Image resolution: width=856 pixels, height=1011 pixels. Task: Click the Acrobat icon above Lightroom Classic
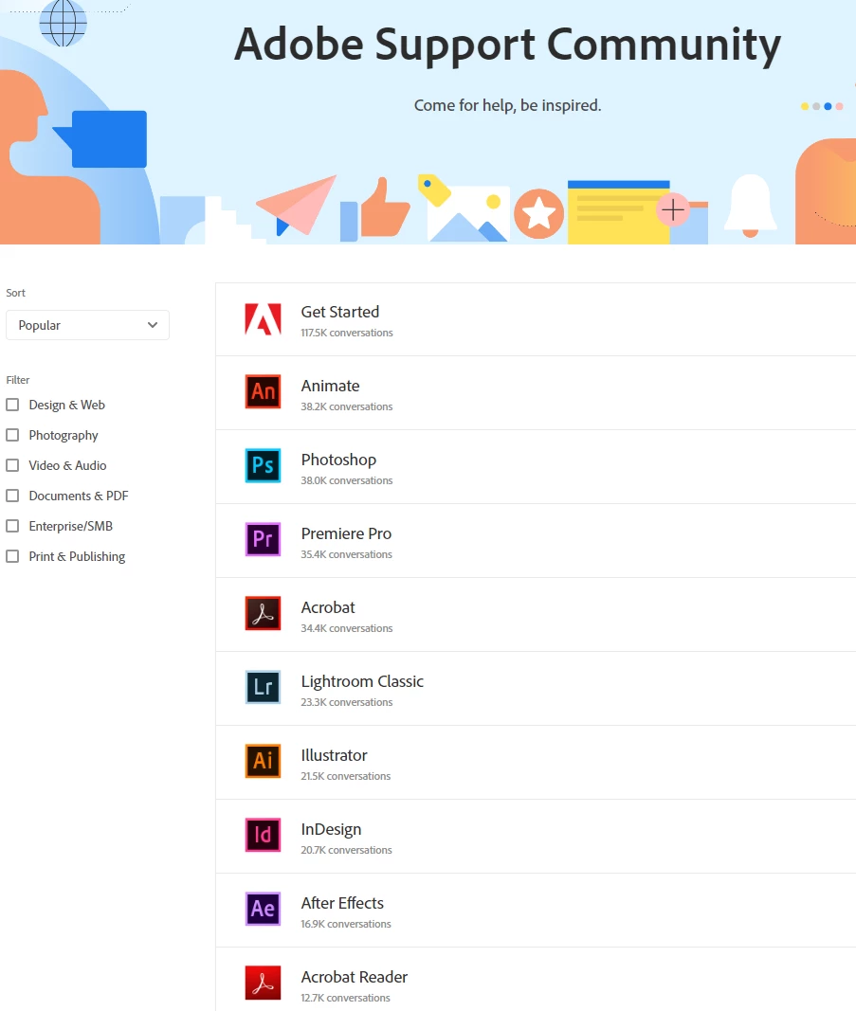click(x=263, y=613)
